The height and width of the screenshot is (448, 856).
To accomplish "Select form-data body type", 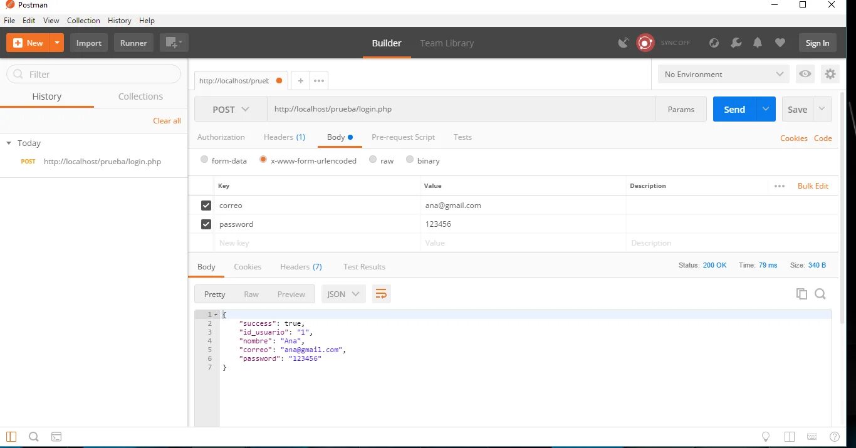I will (x=204, y=160).
